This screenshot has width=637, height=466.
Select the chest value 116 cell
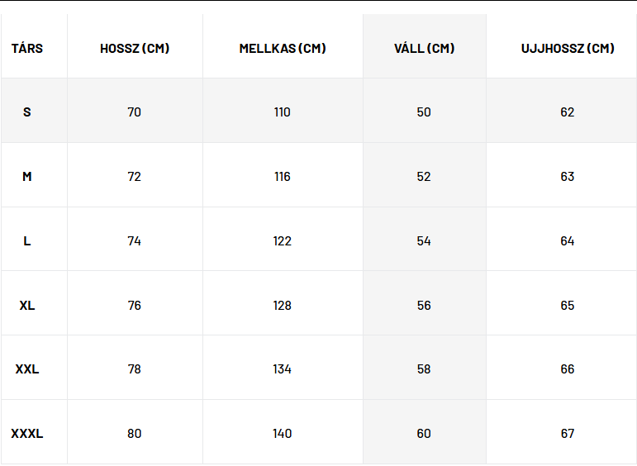[283, 177]
